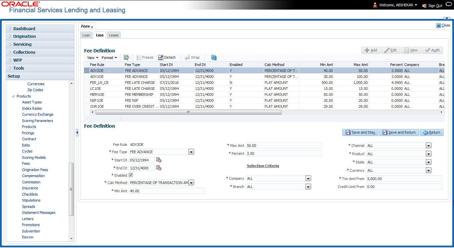Click the Percent input field
The image size is (454, 248).
pyautogui.click(x=284, y=154)
